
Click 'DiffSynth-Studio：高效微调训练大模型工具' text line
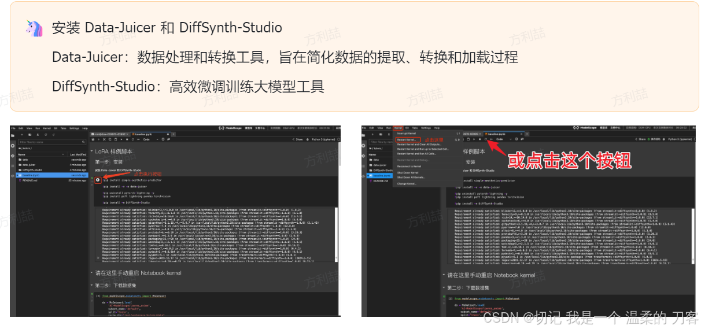point(188,87)
